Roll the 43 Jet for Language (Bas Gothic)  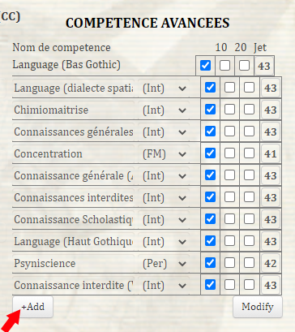(x=264, y=66)
